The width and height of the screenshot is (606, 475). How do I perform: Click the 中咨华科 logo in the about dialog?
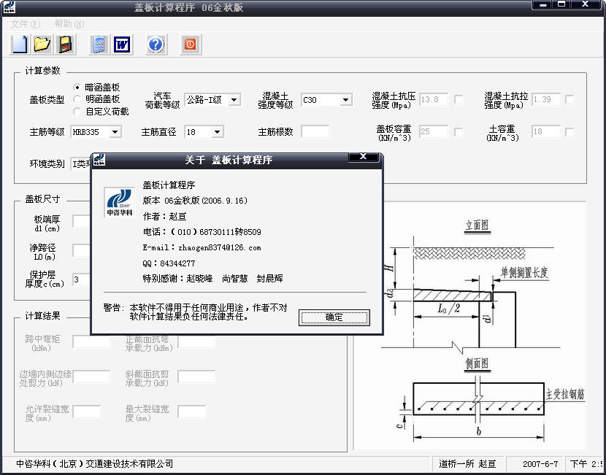pos(120,202)
